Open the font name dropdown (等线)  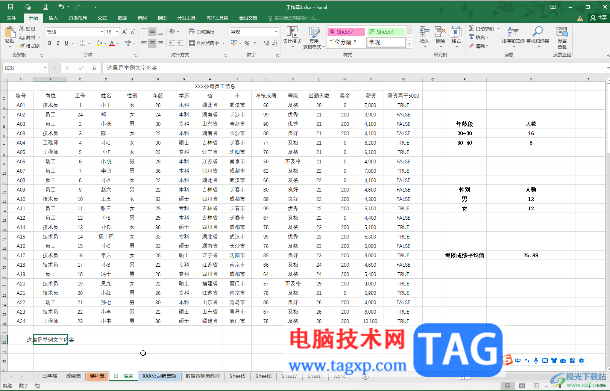pyautogui.click(x=102, y=32)
